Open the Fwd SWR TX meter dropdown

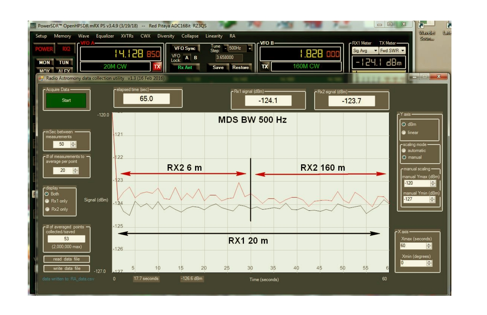point(392,50)
